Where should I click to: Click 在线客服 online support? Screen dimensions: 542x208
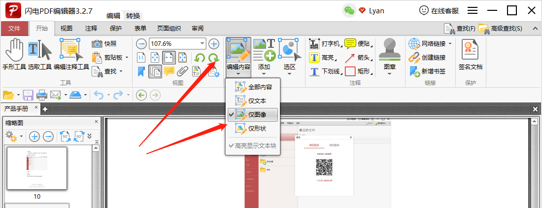tap(439, 11)
